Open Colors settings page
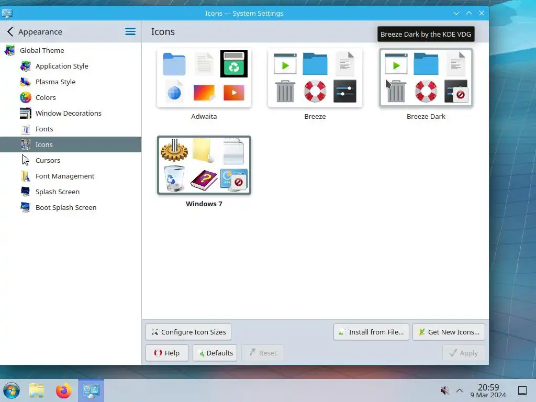This screenshot has width=536, height=402. coord(46,97)
